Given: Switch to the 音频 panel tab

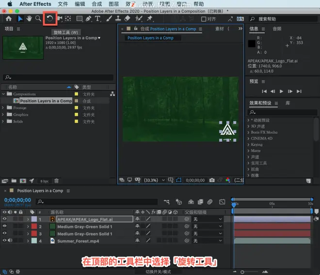Looking at the screenshot, I should pos(277,29).
